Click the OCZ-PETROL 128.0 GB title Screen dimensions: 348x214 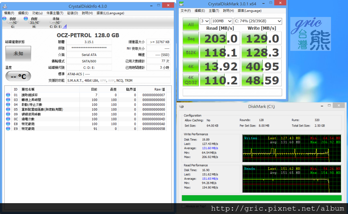[x=88, y=35]
